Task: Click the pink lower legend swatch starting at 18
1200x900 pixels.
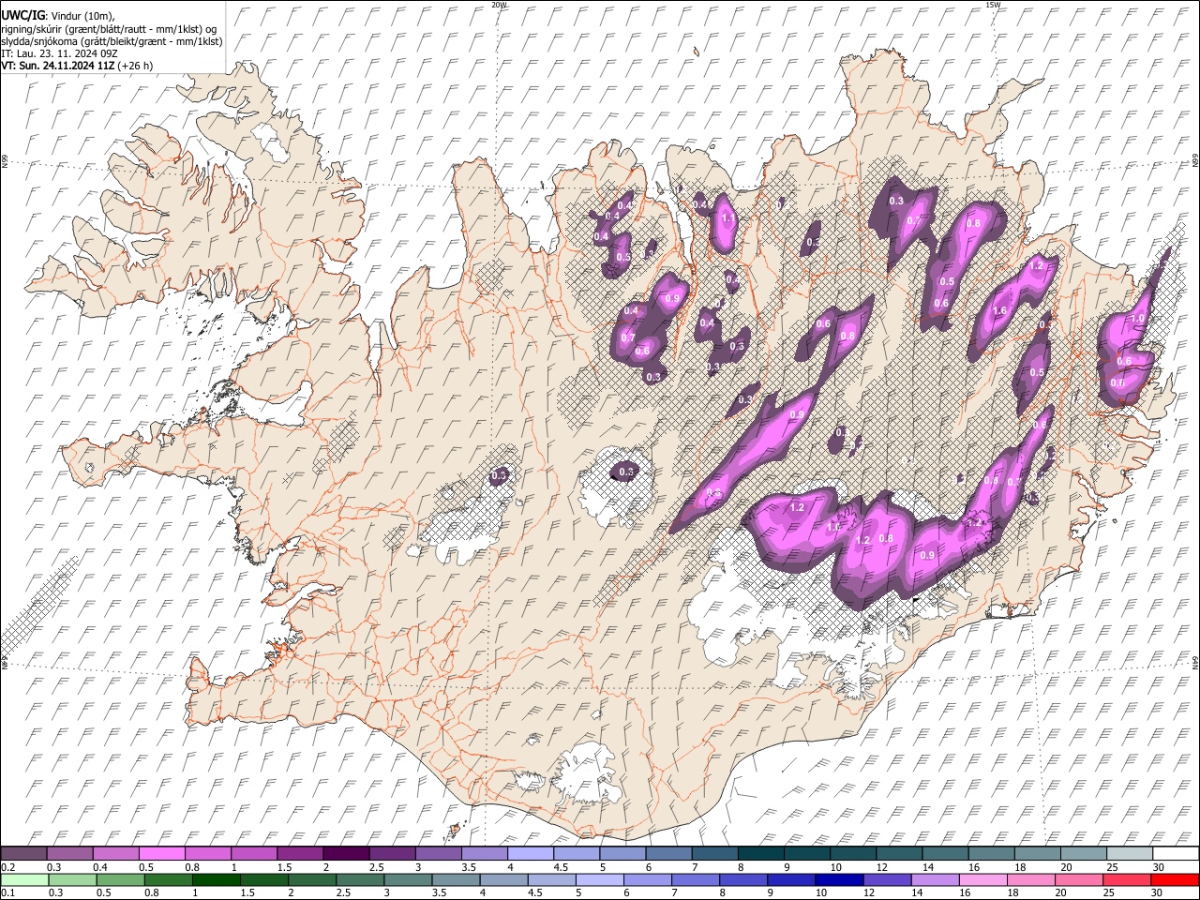Action: (x=1032, y=879)
